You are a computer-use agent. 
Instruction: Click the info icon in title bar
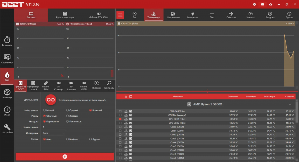coord(254,4)
